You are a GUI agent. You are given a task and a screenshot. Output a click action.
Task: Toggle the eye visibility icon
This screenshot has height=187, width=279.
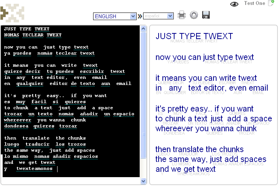(234, 4)
